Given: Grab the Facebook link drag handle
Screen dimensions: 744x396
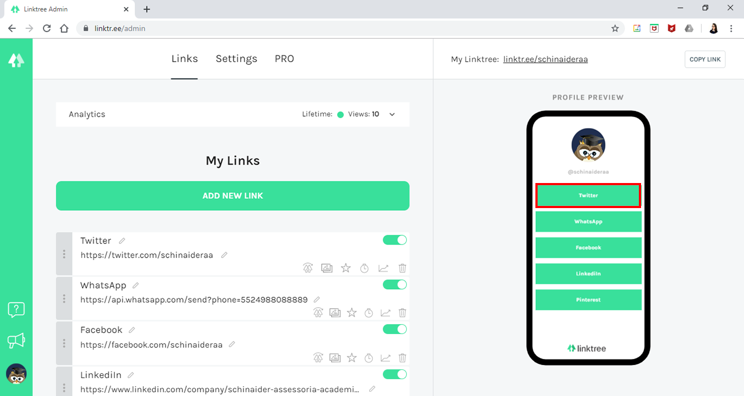Looking at the screenshot, I should point(64,344).
